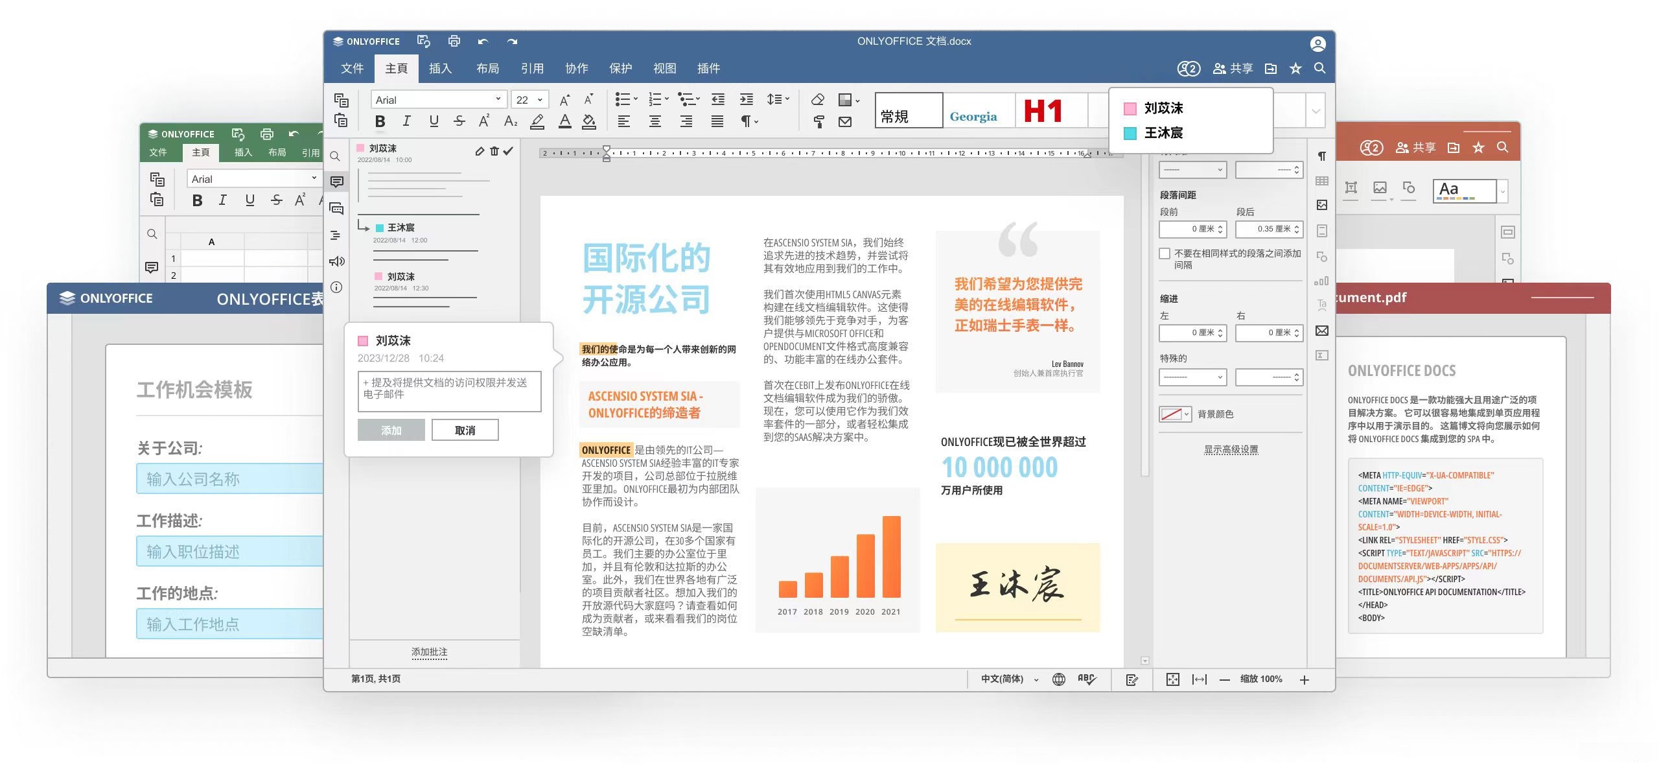Select the highlight color pen icon
Image resolution: width=1659 pixels, height=765 pixels.
[537, 121]
